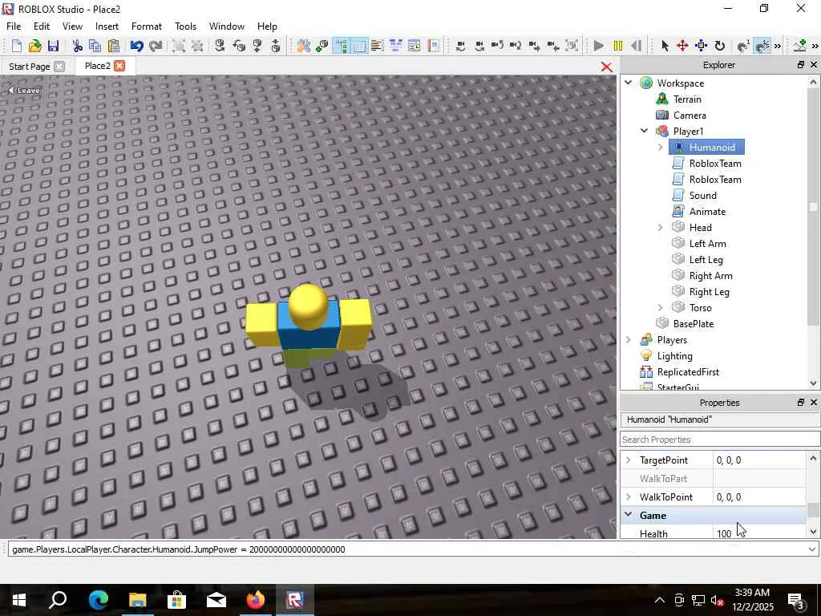Click the red X stop icon
This screenshot has height=616, width=821.
[606, 67]
